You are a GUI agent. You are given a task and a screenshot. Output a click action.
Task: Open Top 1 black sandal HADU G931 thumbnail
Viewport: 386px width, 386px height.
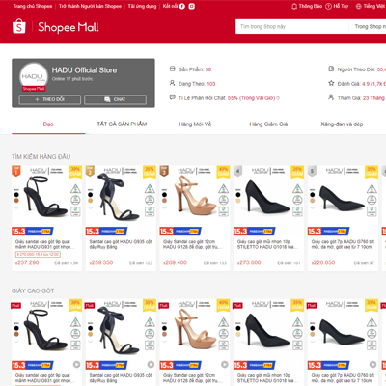tap(47, 197)
